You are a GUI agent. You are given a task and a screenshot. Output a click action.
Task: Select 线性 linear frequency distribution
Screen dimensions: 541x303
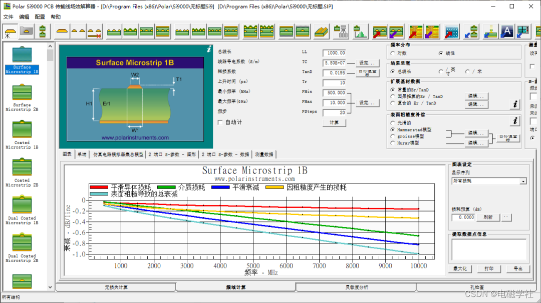pos(441,53)
